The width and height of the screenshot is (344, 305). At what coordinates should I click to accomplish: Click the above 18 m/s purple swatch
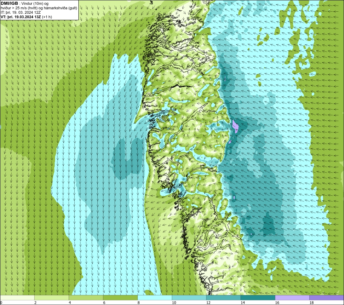327,297
